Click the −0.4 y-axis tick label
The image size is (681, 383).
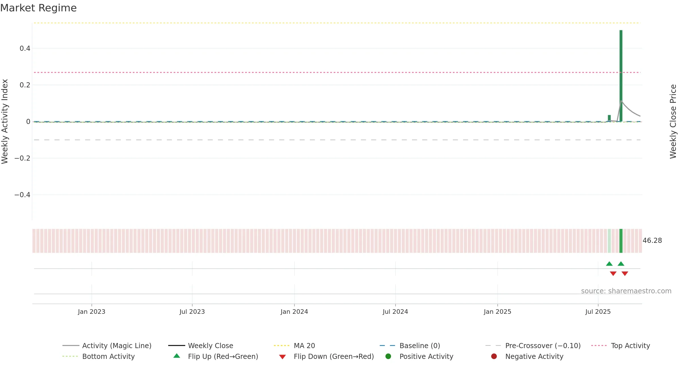[x=22, y=195]
